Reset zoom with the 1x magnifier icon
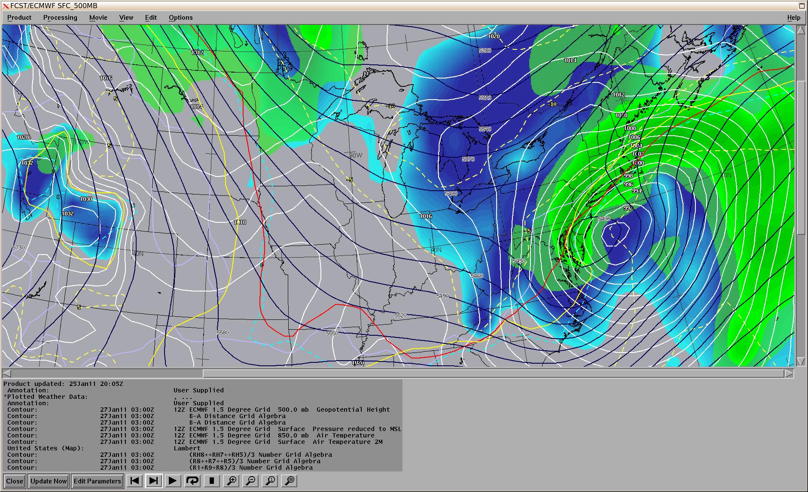 [x=270, y=481]
